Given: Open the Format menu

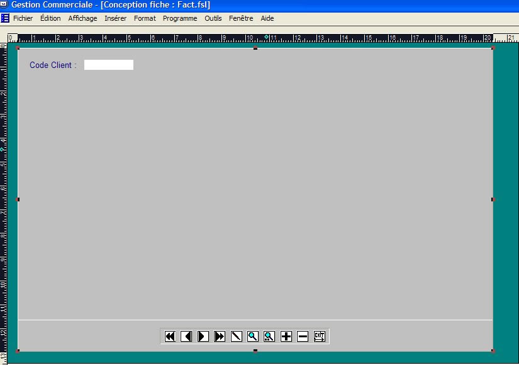Looking at the screenshot, I should (145, 18).
